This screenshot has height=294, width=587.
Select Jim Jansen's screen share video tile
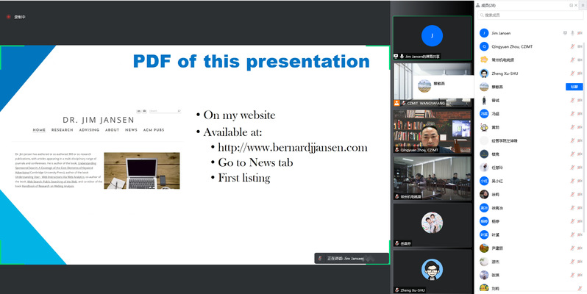[x=431, y=38]
